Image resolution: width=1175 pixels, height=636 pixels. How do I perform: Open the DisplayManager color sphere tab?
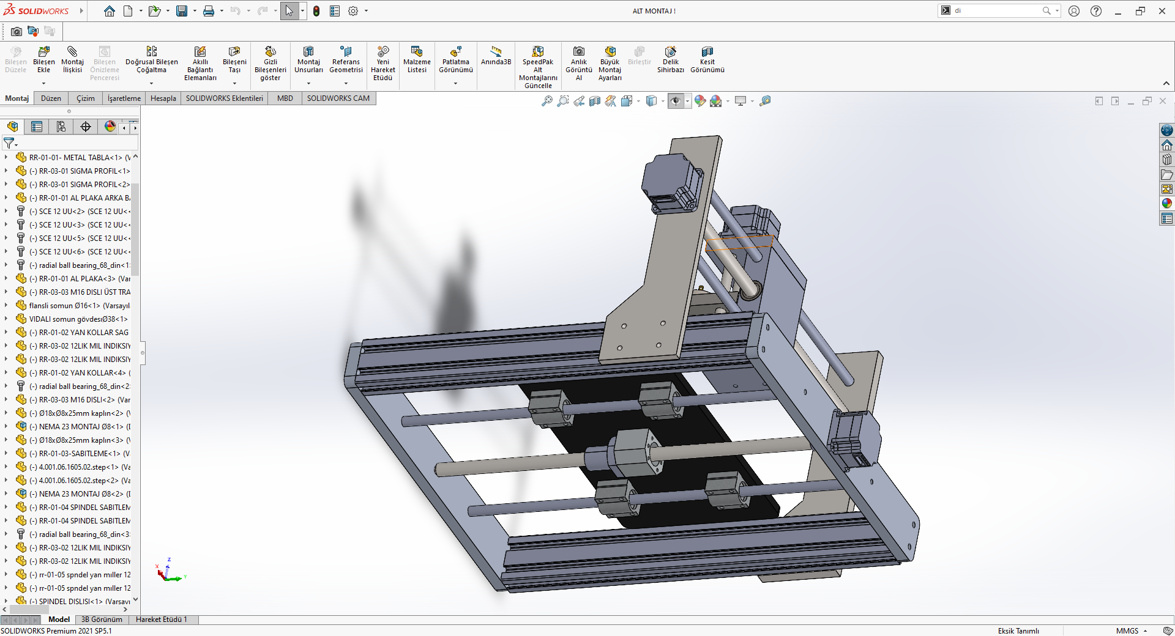point(110,127)
